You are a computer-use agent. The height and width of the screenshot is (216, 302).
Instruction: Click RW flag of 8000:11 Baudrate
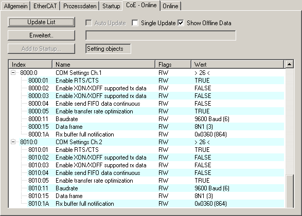pos(163,119)
